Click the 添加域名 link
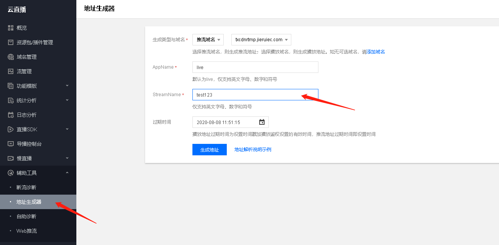The height and width of the screenshot is (245, 499). [376, 52]
